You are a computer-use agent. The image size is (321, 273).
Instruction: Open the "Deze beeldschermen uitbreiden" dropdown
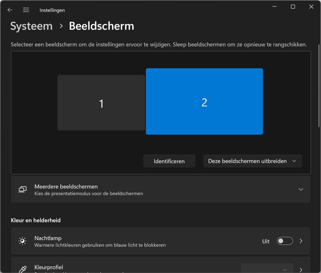pos(252,161)
